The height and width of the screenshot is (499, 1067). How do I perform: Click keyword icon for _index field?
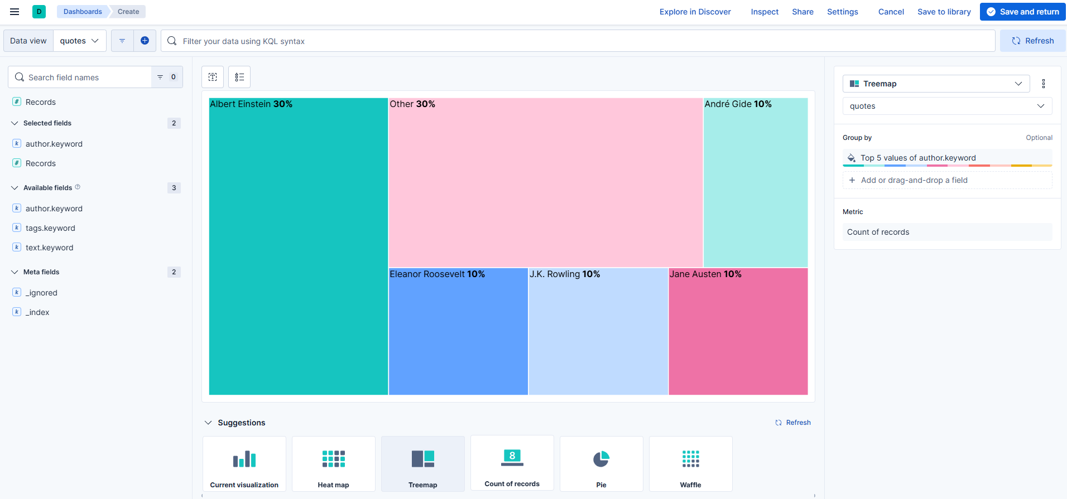click(x=17, y=312)
